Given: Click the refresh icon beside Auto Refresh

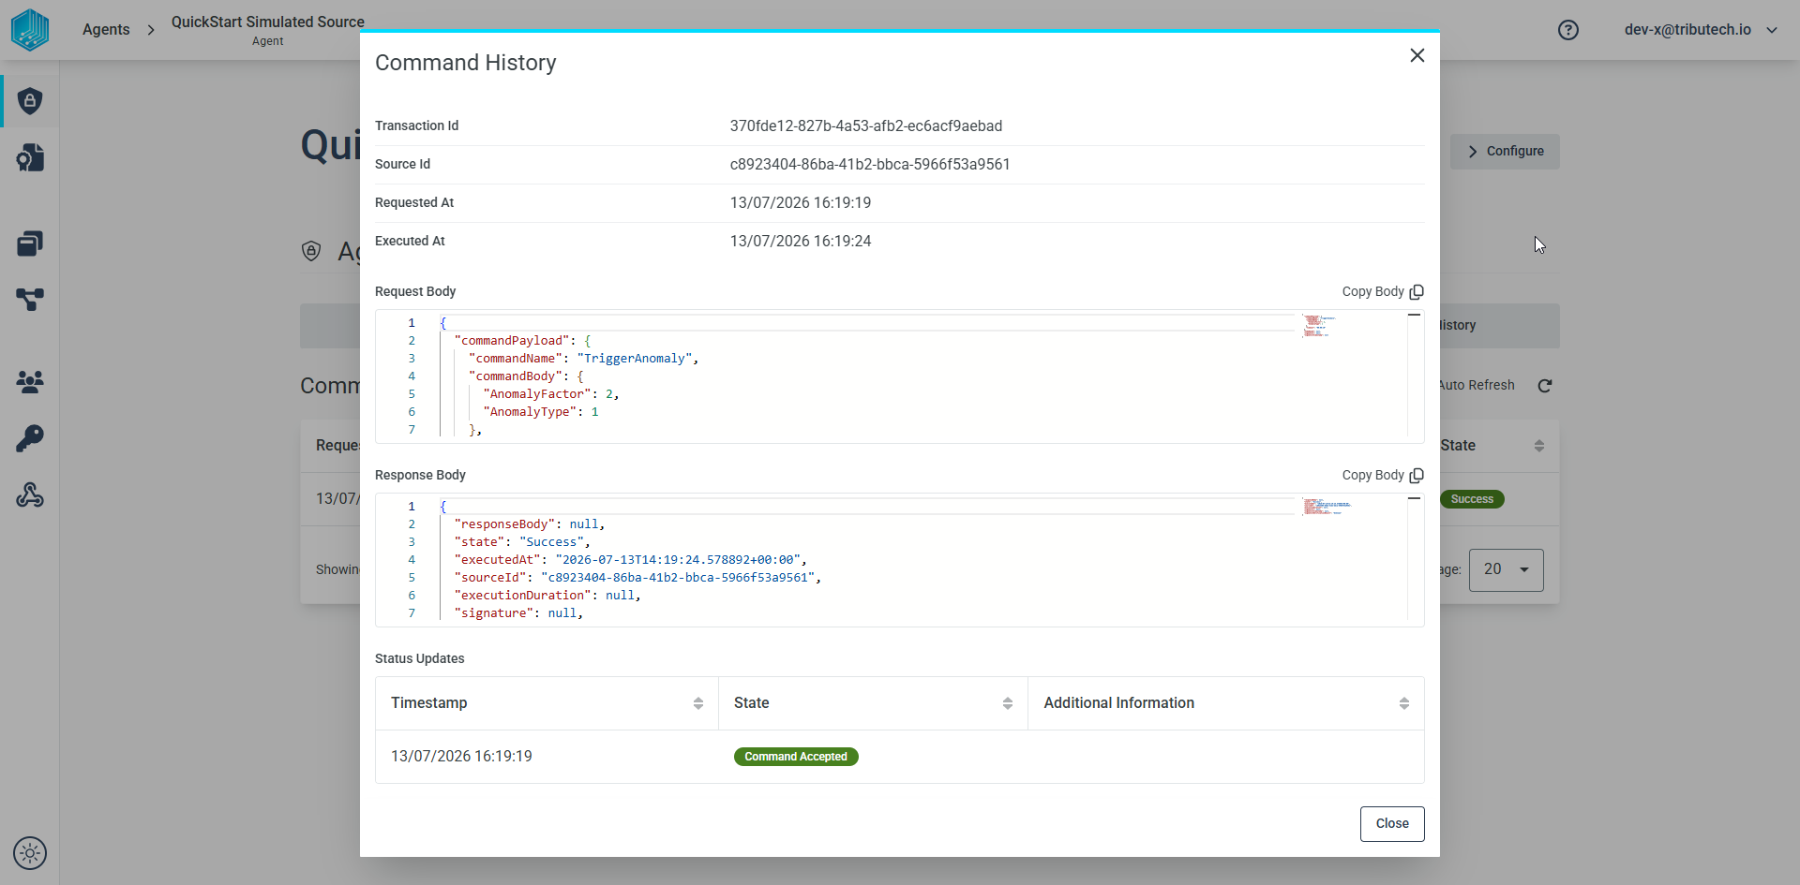Looking at the screenshot, I should click(x=1545, y=386).
